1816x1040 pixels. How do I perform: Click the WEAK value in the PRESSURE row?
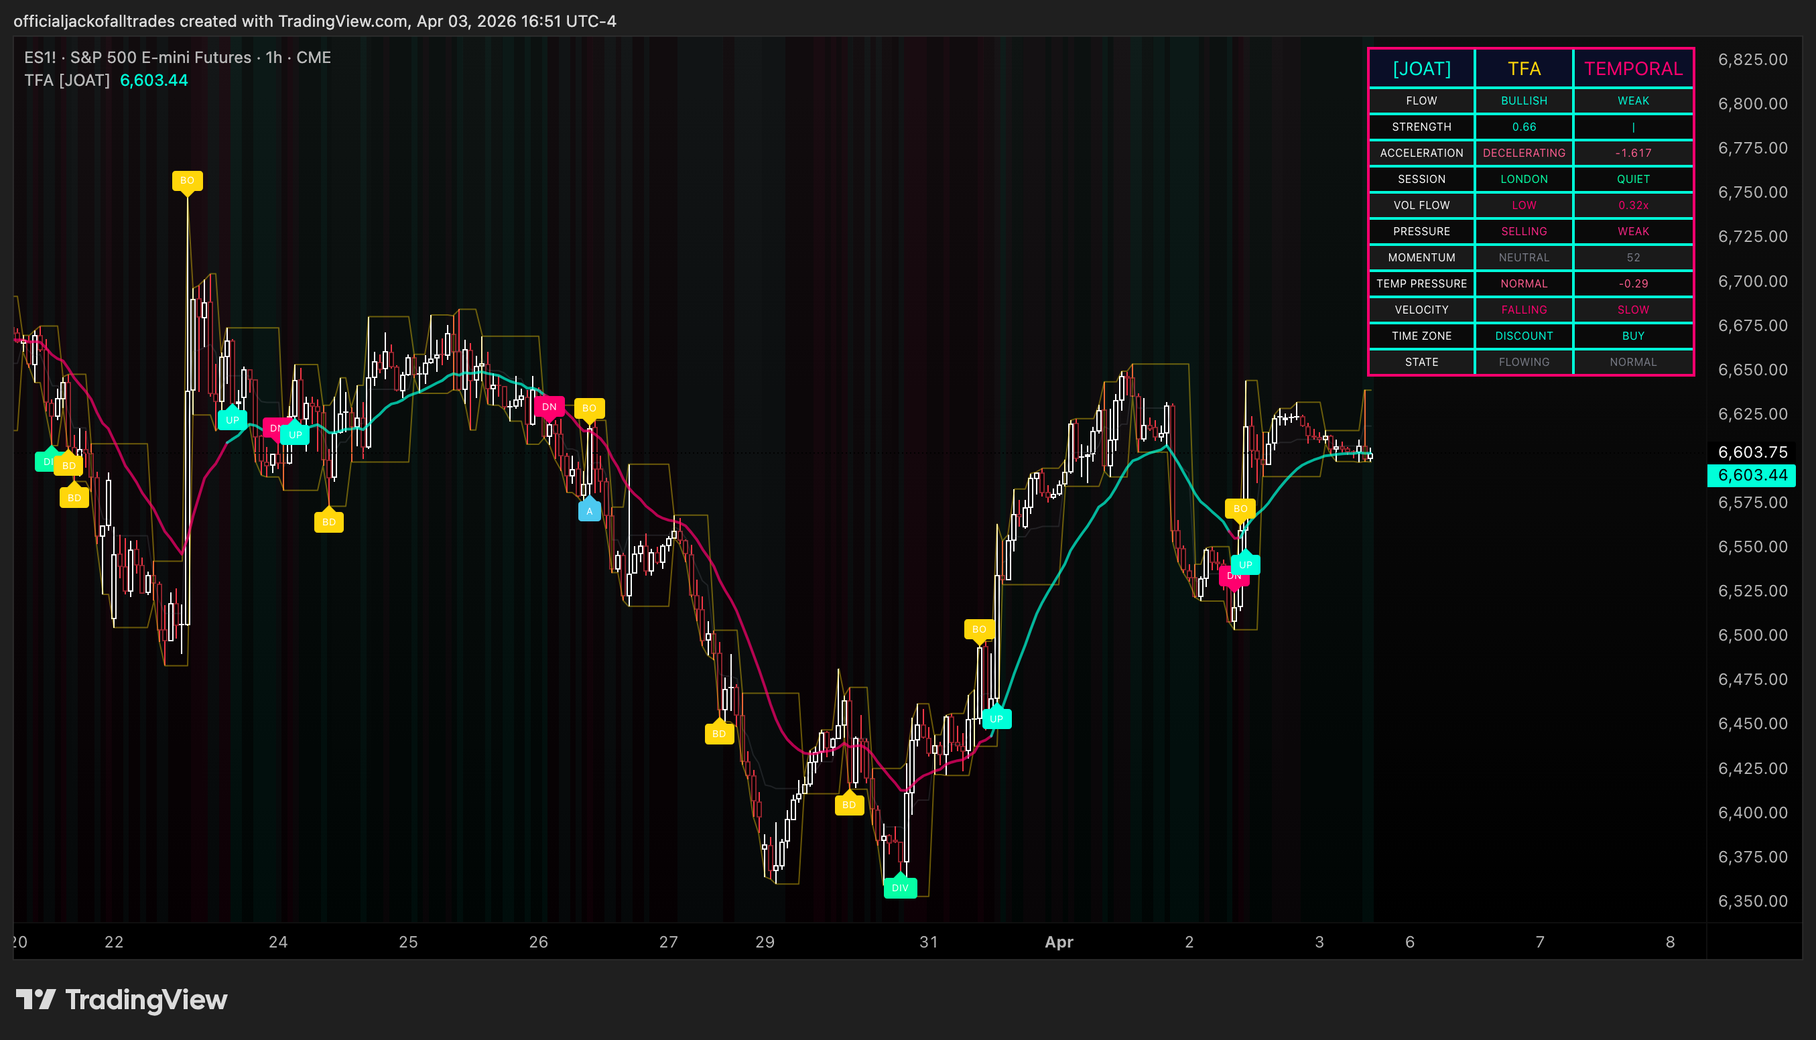click(1633, 231)
